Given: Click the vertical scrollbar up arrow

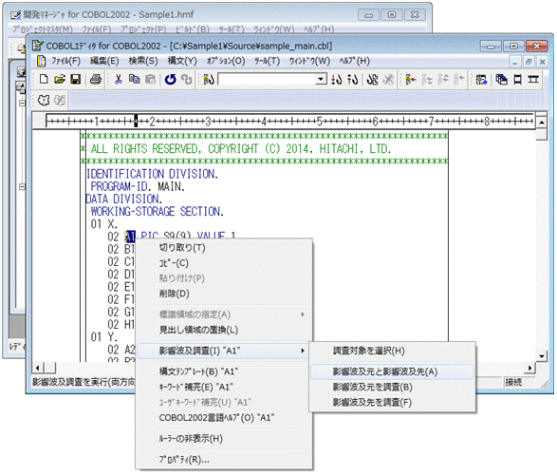Looking at the screenshot, I should pyautogui.click(x=542, y=123).
